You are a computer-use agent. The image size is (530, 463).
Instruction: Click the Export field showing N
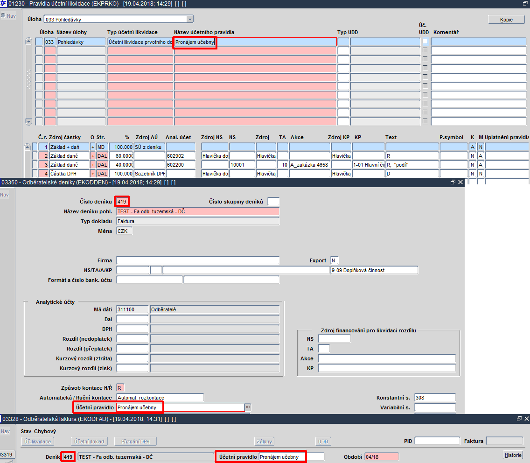335,260
